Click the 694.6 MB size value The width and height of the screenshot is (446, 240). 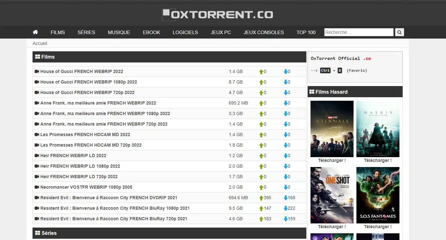(238, 198)
